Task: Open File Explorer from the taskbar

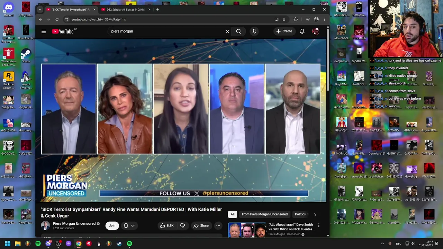Action: [x=18, y=243]
